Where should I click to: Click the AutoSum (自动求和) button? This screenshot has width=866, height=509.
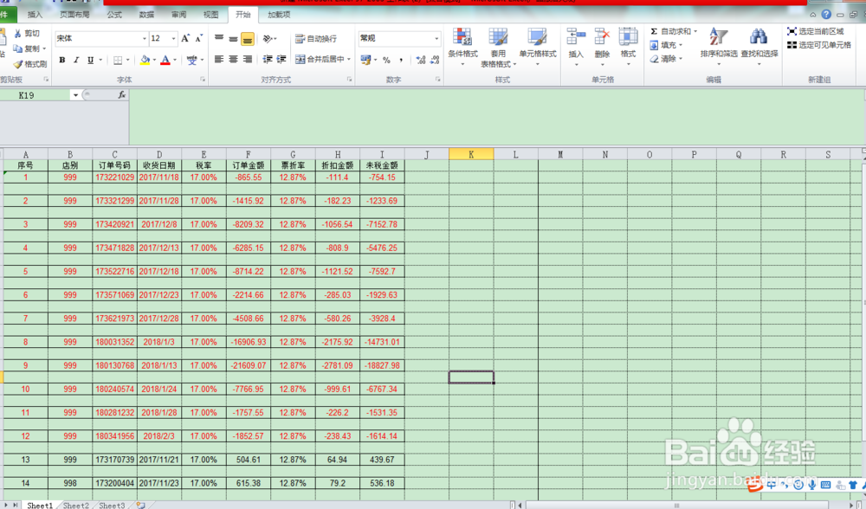pyautogui.click(x=670, y=31)
